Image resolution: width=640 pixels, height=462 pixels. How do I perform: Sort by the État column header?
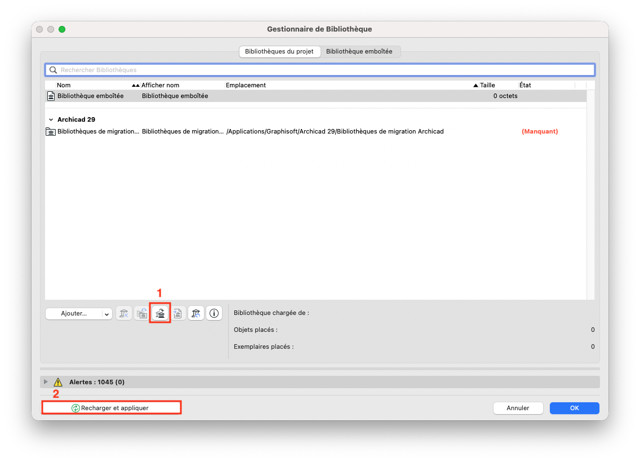[525, 85]
